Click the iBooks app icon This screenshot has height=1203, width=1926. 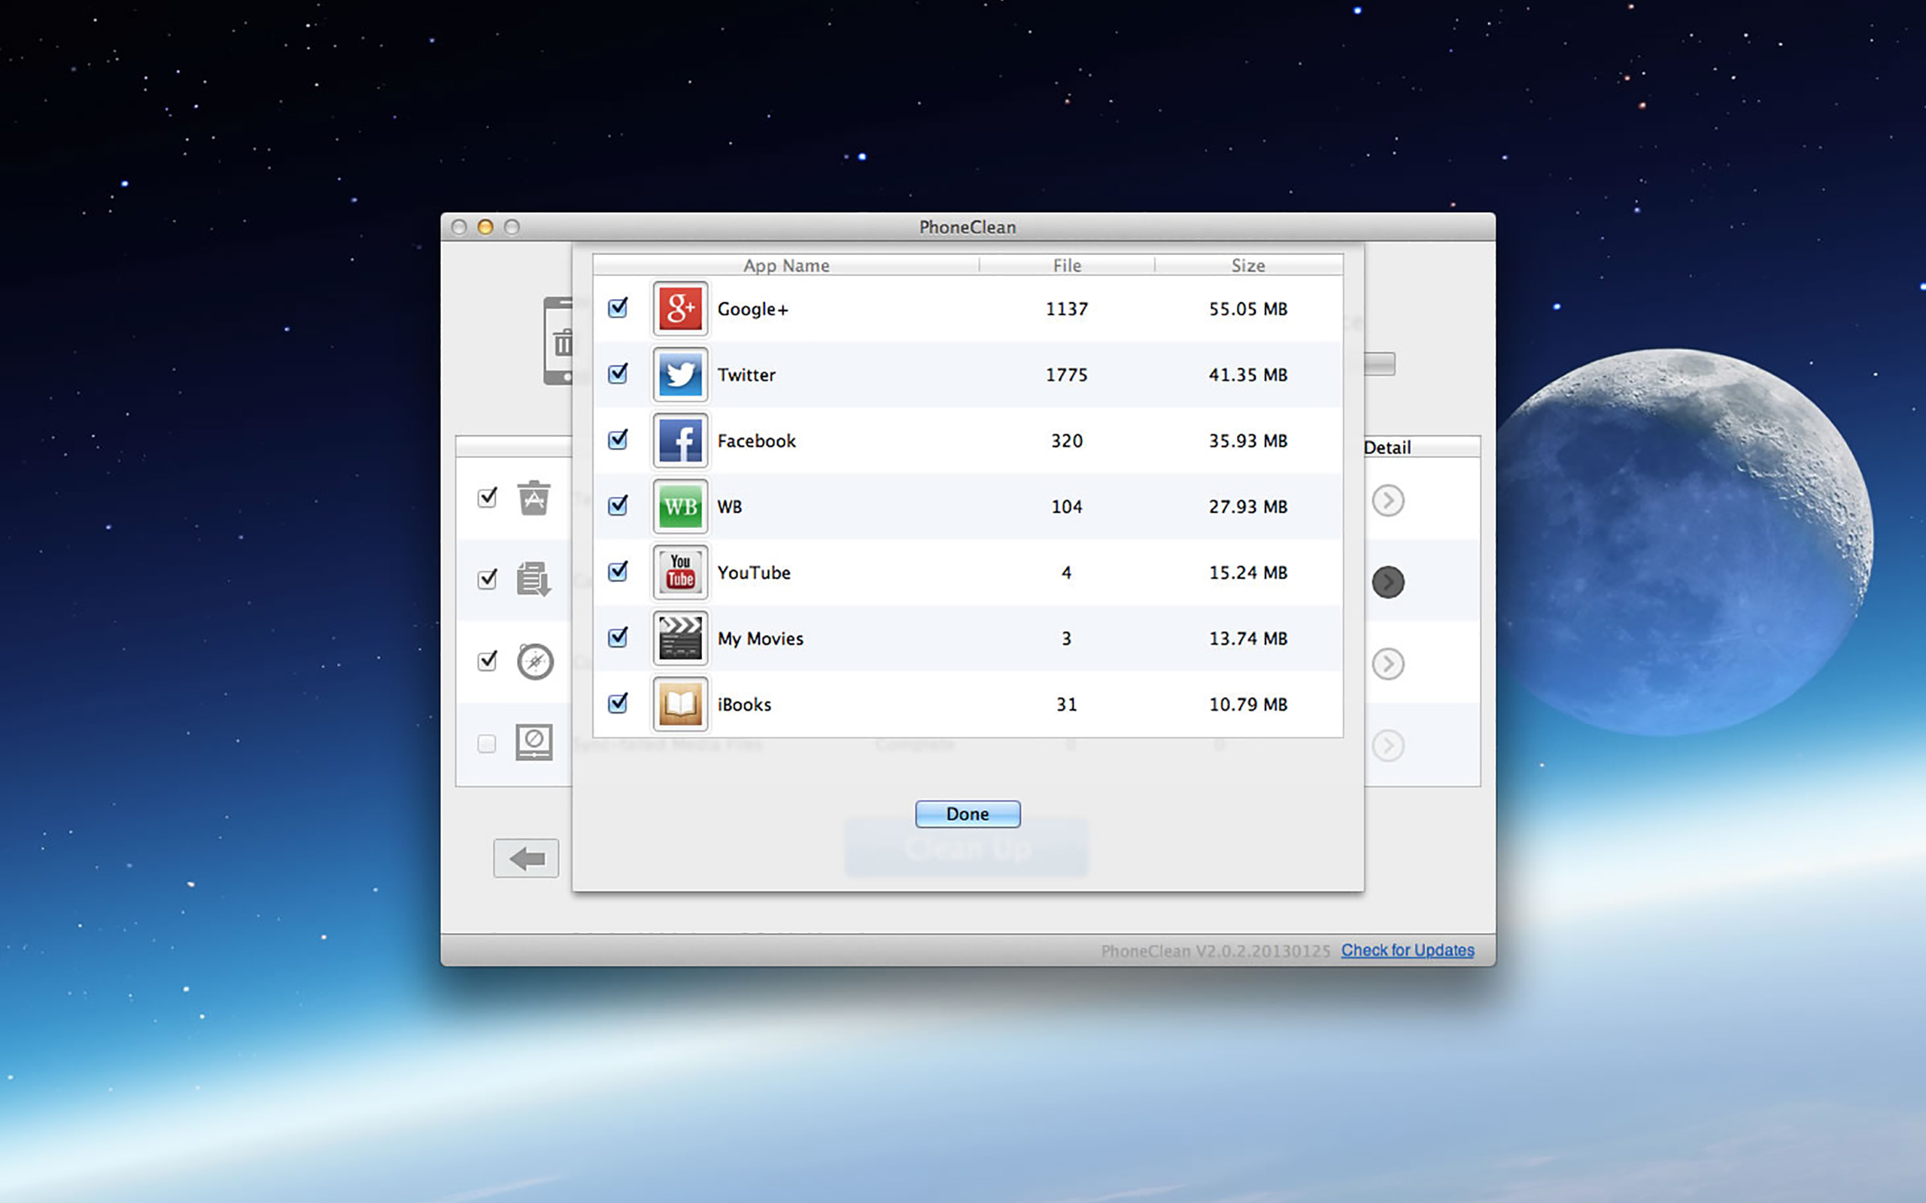(x=679, y=705)
